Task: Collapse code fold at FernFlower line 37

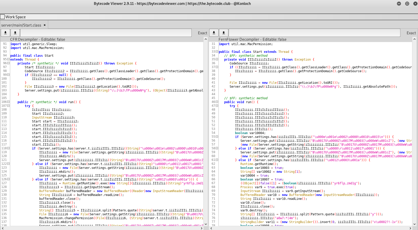Action: click(217, 67)
